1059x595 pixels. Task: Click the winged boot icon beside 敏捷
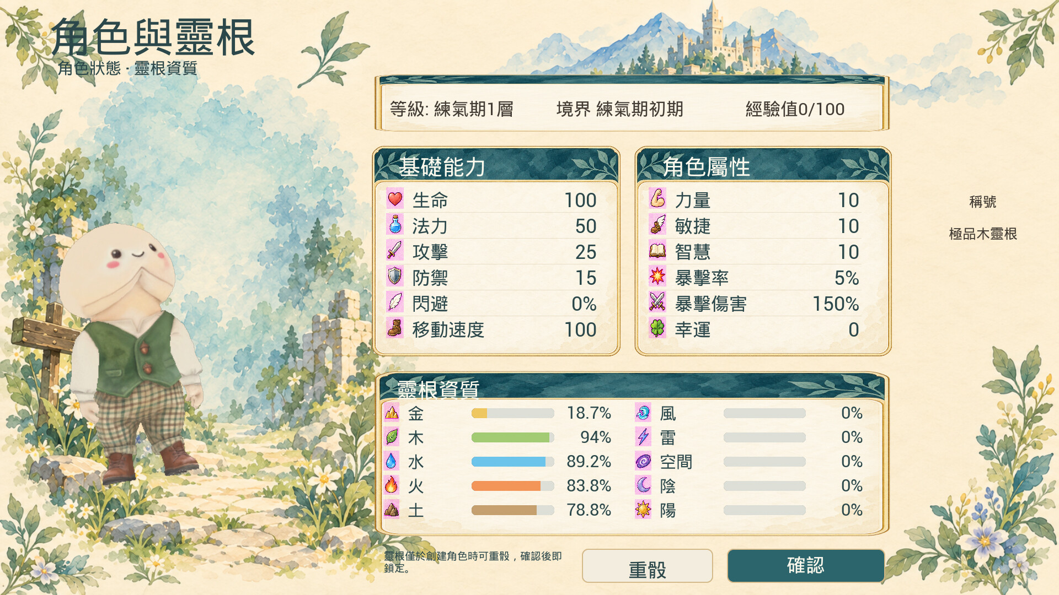pyautogui.click(x=657, y=225)
